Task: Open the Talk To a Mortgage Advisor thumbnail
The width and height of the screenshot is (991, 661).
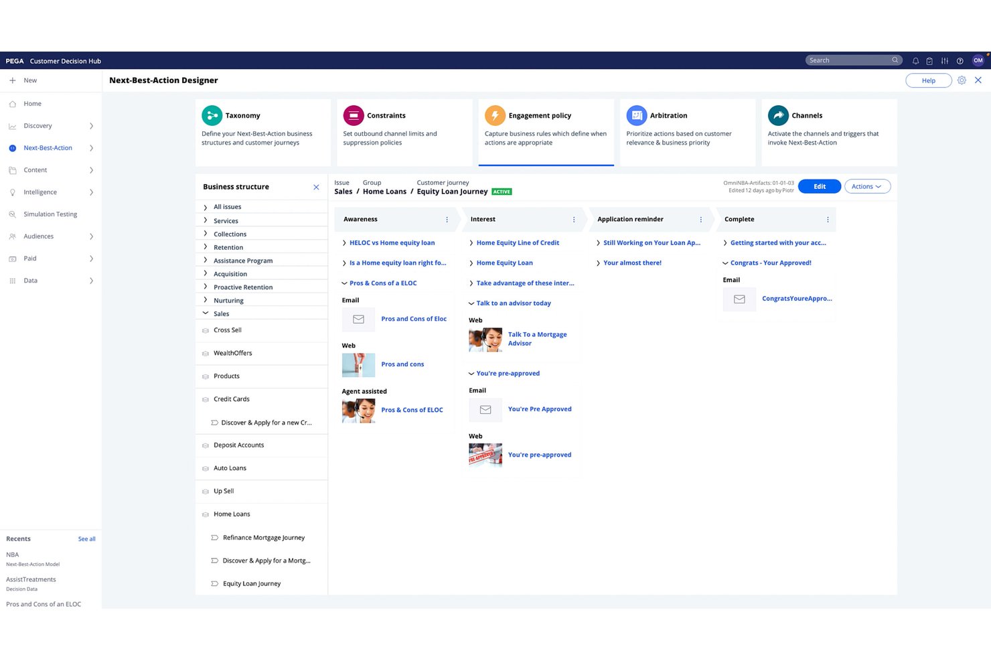Action: [485, 340]
